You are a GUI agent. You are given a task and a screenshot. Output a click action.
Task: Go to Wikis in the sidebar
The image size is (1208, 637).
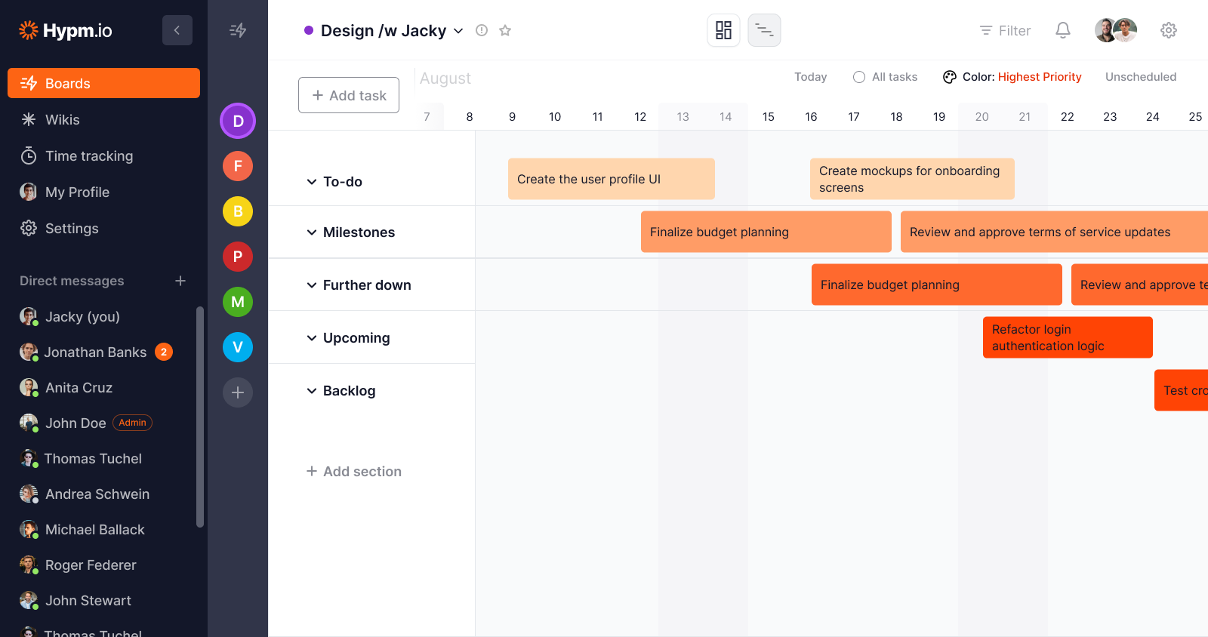click(x=62, y=120)
